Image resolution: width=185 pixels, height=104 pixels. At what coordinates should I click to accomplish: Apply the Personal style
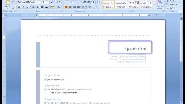pyautogui.click(x=134, y=5)
